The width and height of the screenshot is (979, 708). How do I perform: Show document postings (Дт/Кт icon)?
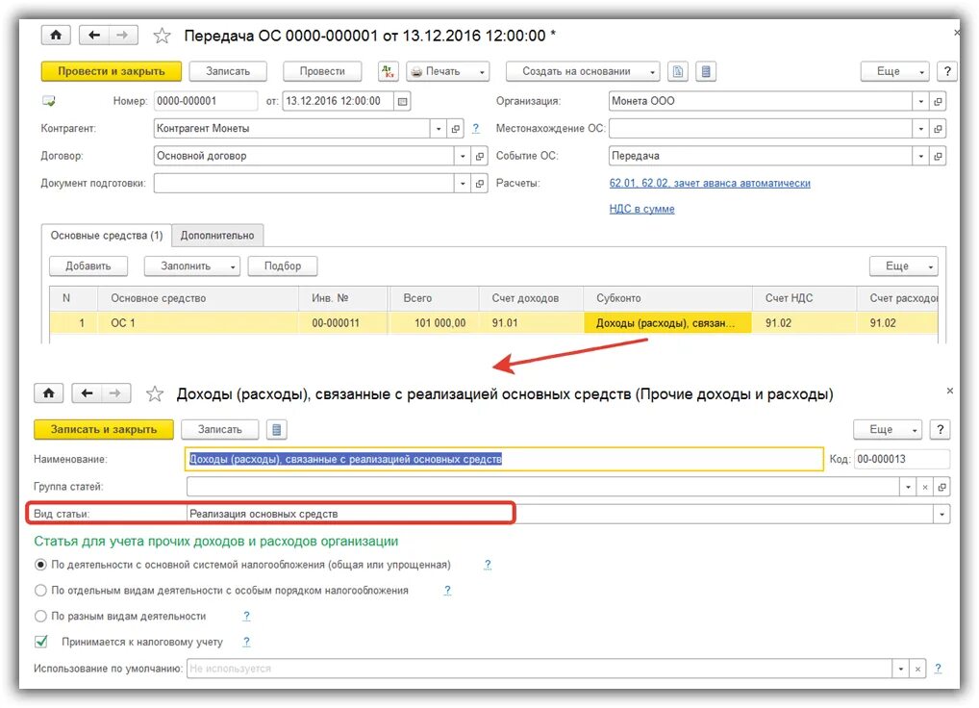[389, 71]
